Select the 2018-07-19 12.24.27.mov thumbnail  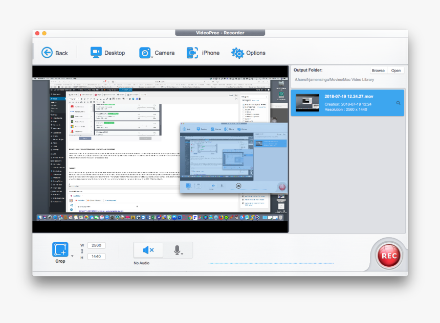point(307,103)
